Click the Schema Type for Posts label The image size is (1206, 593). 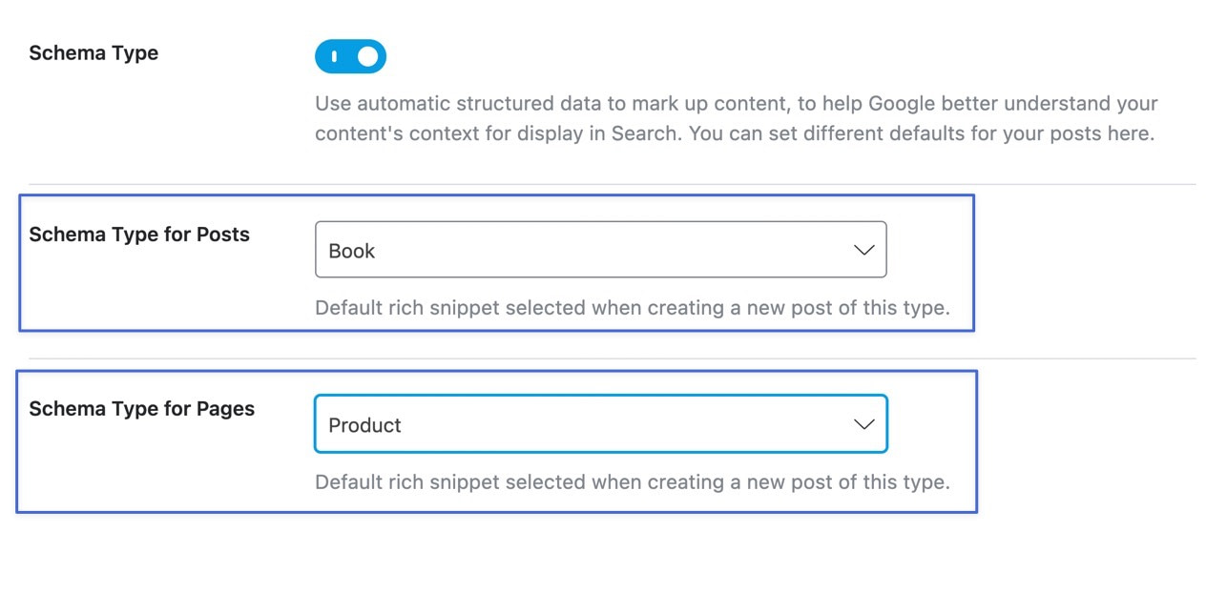(x=138, y=234)
